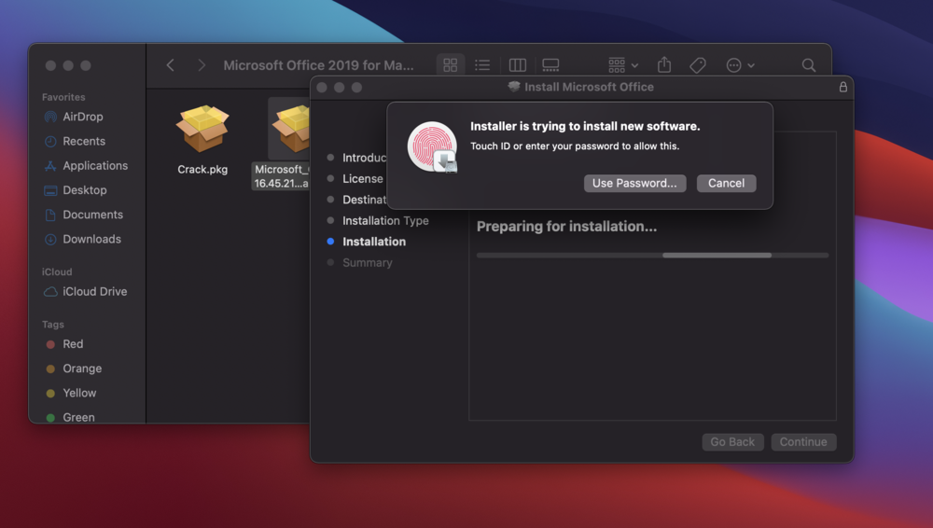The height and width of the screenshot is (528, 933).
Task: Click the Tags icon in Finder toolbar
Action: 697,65
